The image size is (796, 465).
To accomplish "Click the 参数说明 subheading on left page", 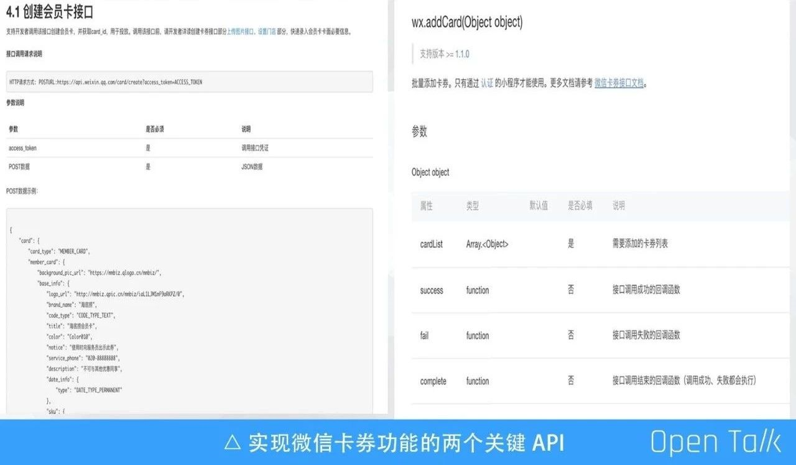I will pyautogui.click(x=15, y=103).
